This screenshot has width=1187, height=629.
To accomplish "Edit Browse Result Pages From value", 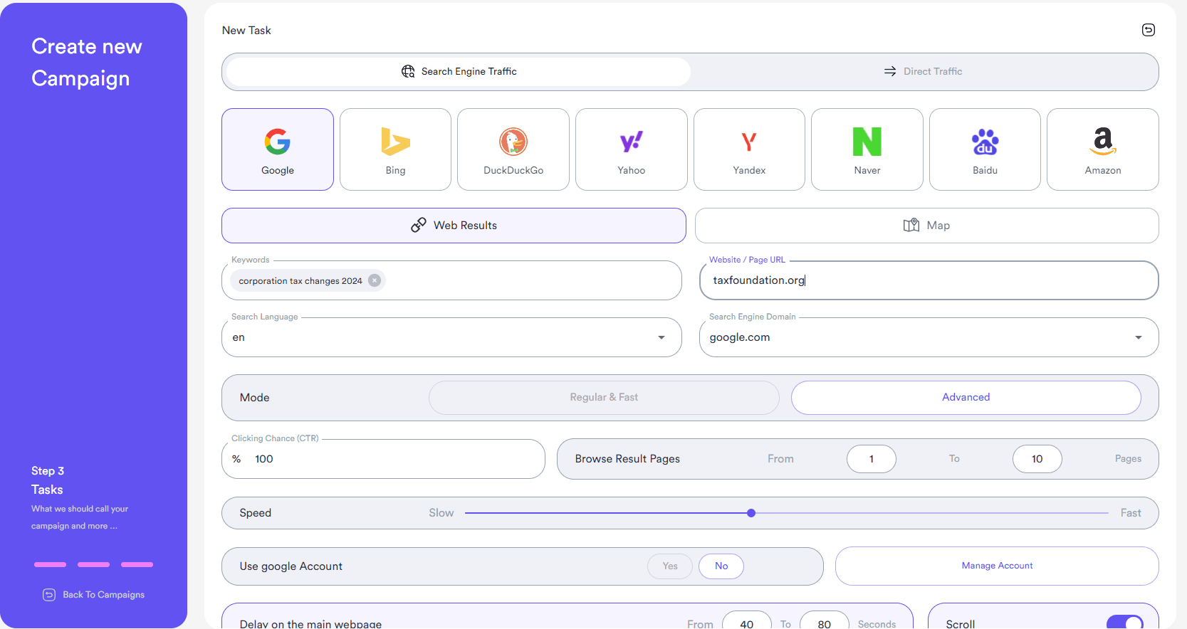I will [872, 459].
